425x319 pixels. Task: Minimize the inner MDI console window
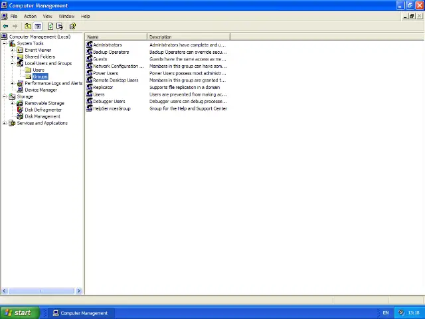[x=405, y=16]
